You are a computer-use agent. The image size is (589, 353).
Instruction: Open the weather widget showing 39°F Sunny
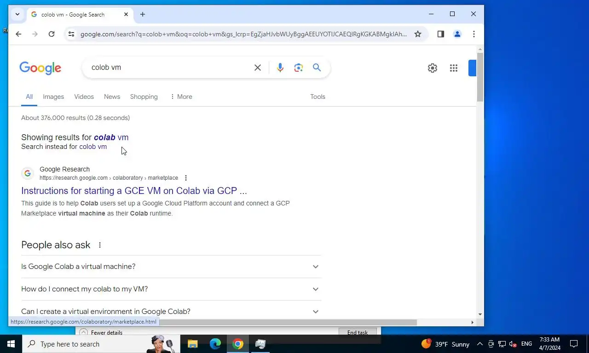point(445,344)
